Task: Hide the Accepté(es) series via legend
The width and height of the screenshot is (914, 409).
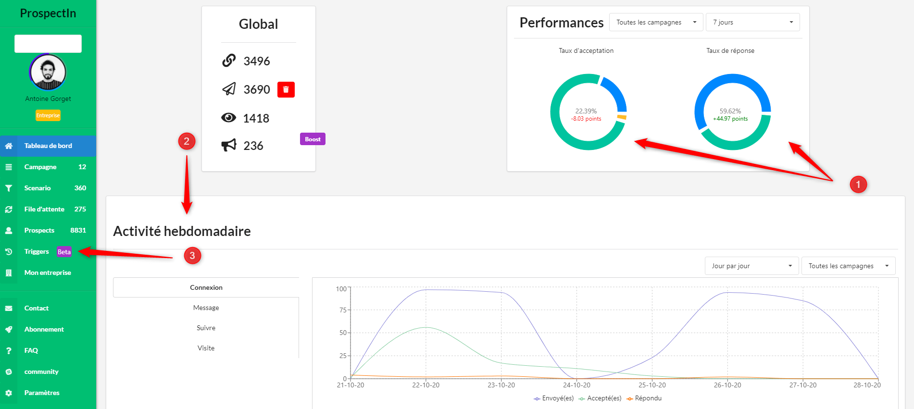Action: [x=601, y=398]
